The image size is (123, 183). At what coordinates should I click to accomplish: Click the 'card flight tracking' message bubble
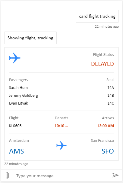(97, 16)
